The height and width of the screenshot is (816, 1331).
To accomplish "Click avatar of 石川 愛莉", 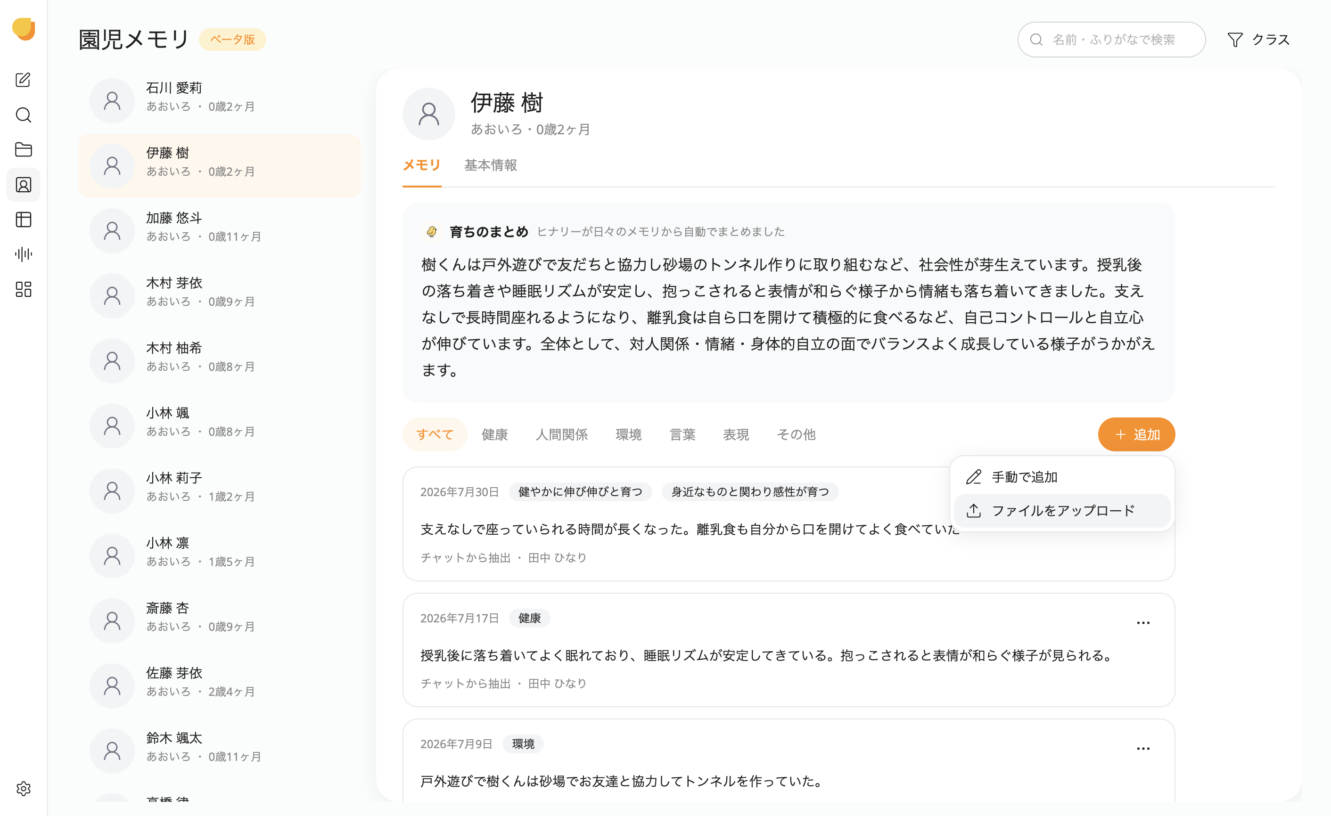I will click(x=112, y=101).
